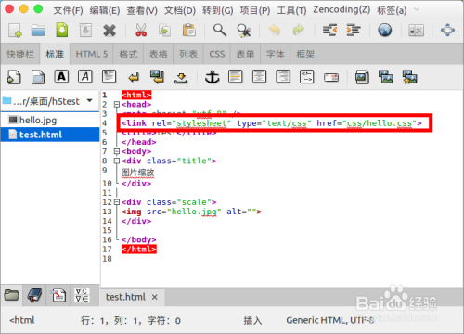Insert HTML comment icon
464x334 pixels.
307,77
